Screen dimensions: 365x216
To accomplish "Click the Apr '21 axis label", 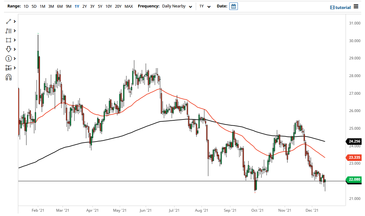I will point(92,210).
